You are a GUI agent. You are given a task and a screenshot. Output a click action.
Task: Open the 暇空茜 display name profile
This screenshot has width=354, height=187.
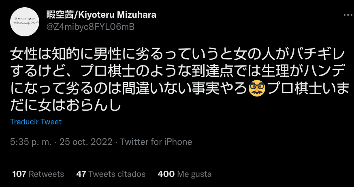(x=59, y=15)
